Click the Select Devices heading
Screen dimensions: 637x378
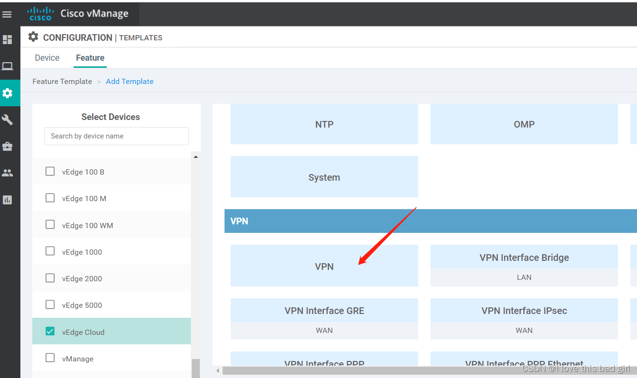pyautogui.click(x=111, y=117)
